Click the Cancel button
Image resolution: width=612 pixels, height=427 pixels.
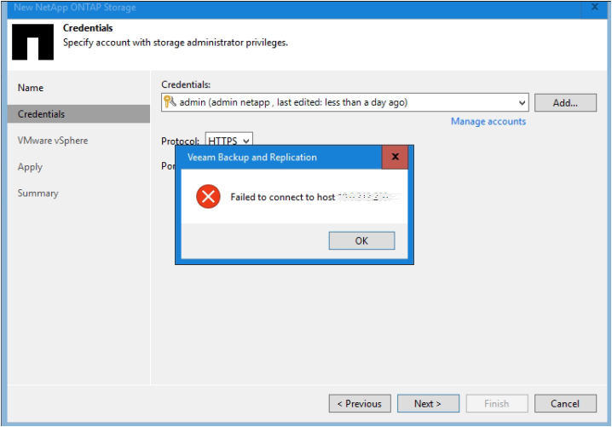(565, 403)
